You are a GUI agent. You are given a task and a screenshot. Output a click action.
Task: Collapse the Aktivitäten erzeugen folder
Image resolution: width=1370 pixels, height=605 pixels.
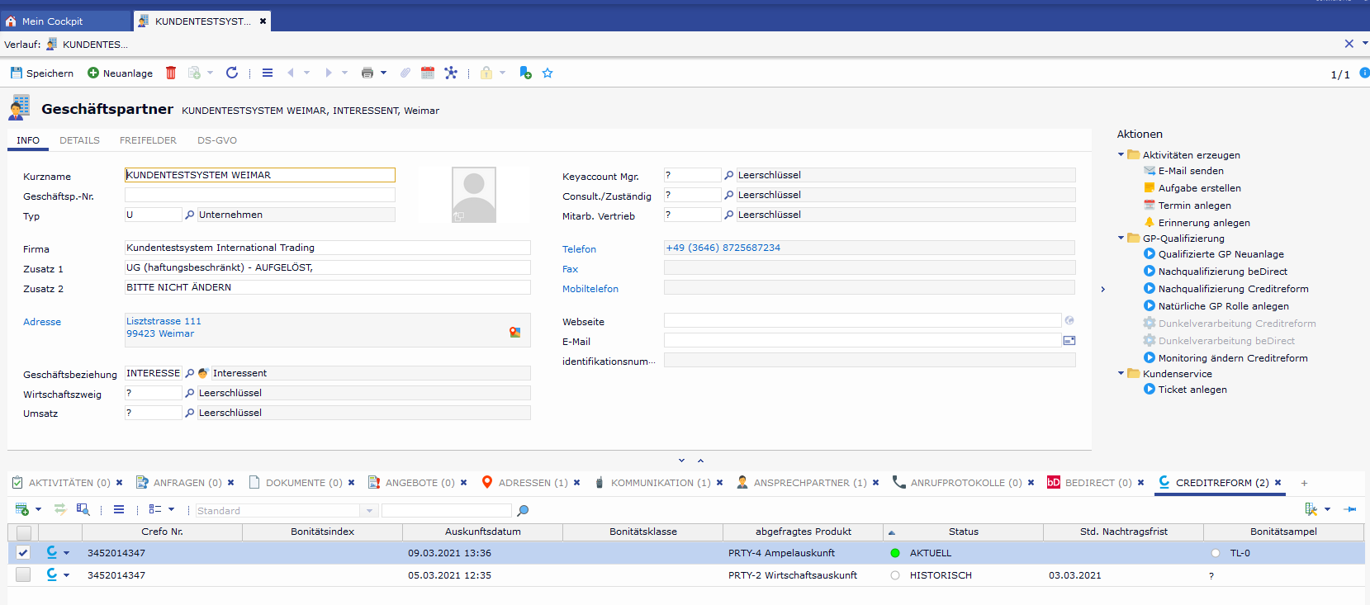pyautogui.click(x=1121, y=154)
